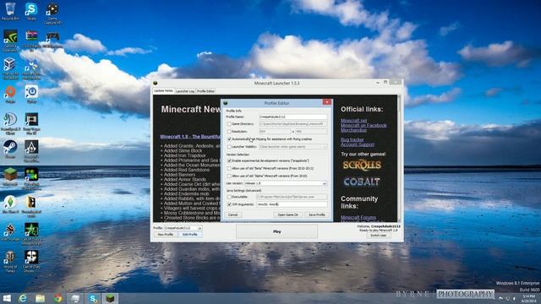
Task: Open the Minecraft 1.8 Bountiful Update link
Action: pos(190,137)
